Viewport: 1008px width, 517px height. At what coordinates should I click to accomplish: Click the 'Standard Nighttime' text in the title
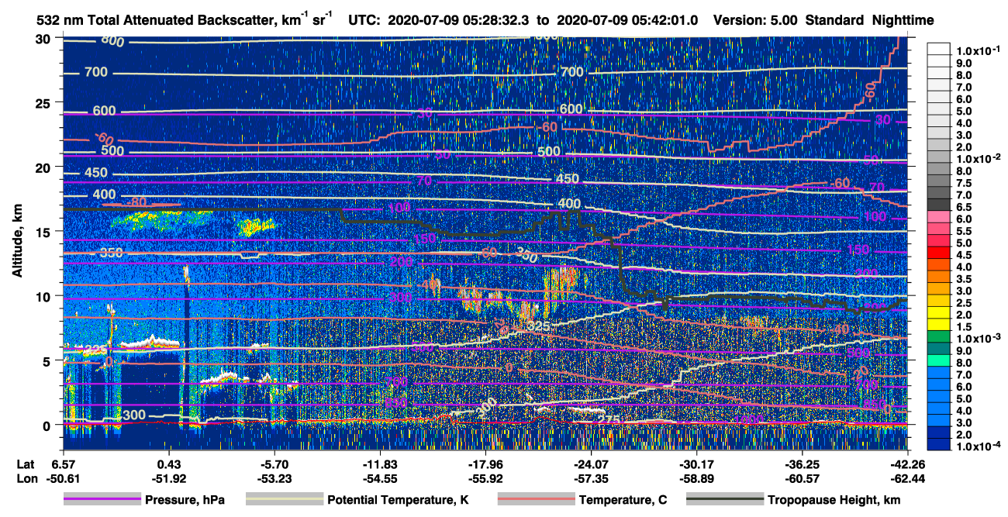click(x=868, y=20)
